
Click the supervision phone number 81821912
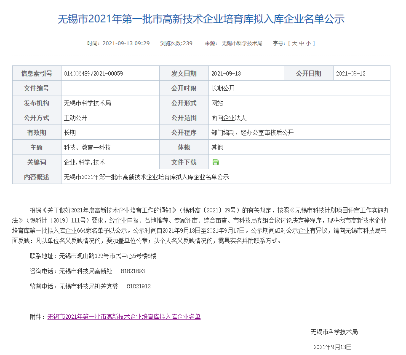pos(139,286)
